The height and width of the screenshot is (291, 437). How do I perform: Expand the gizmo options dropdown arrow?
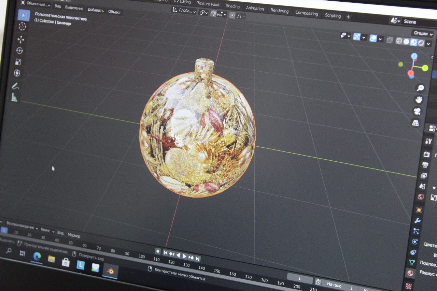[x=364, y=37]
